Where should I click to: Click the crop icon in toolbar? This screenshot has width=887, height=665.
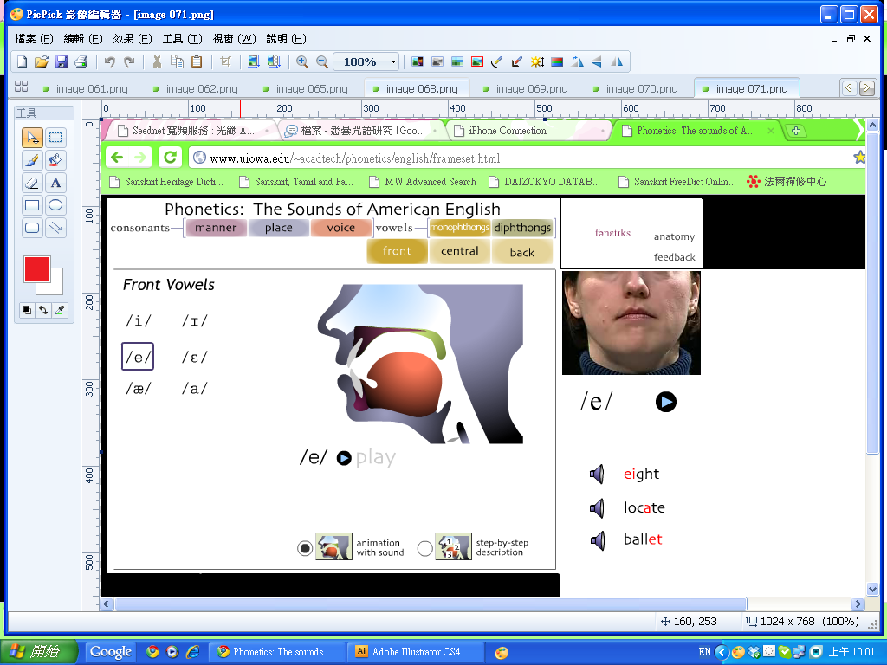[x=225, y=61]
